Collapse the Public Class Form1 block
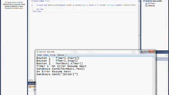Screen dimensions: 169x95 (x=32, y=1)
